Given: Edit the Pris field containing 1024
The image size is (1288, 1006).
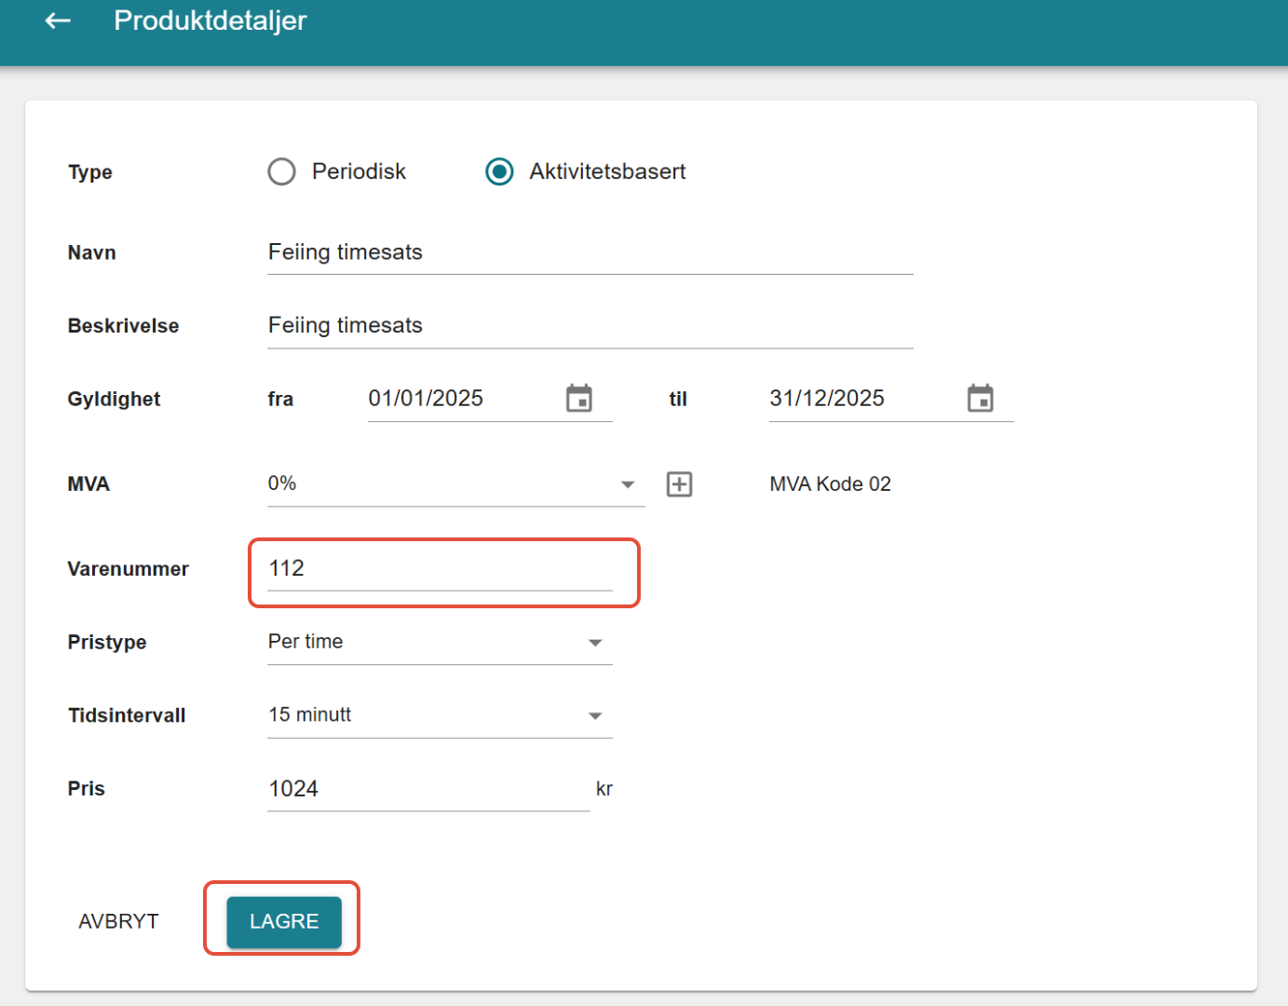Looking at the screenshot, I should (428, 789).
